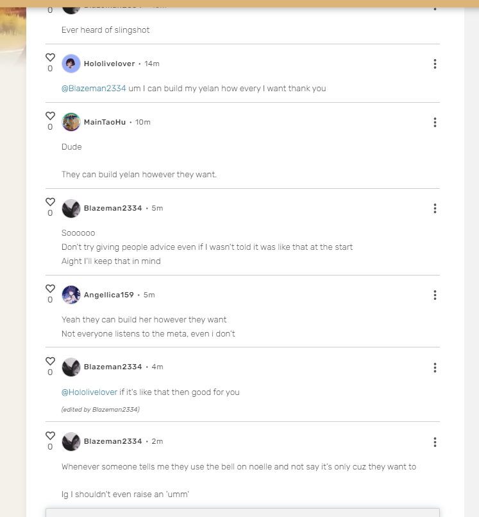
Task: Open MainTaoHu's avatar profile picture
Action: pos(71,122)
